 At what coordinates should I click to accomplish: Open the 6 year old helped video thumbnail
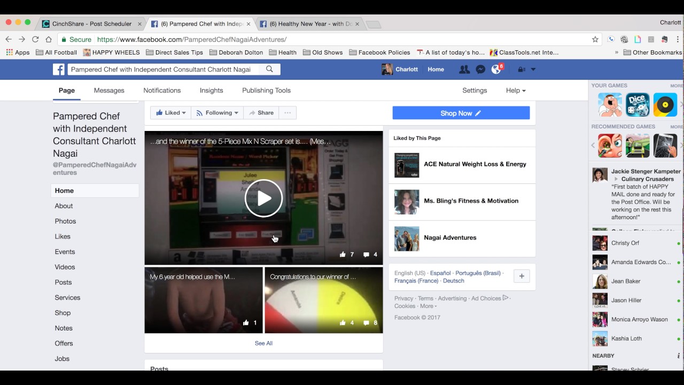point(204,300)
